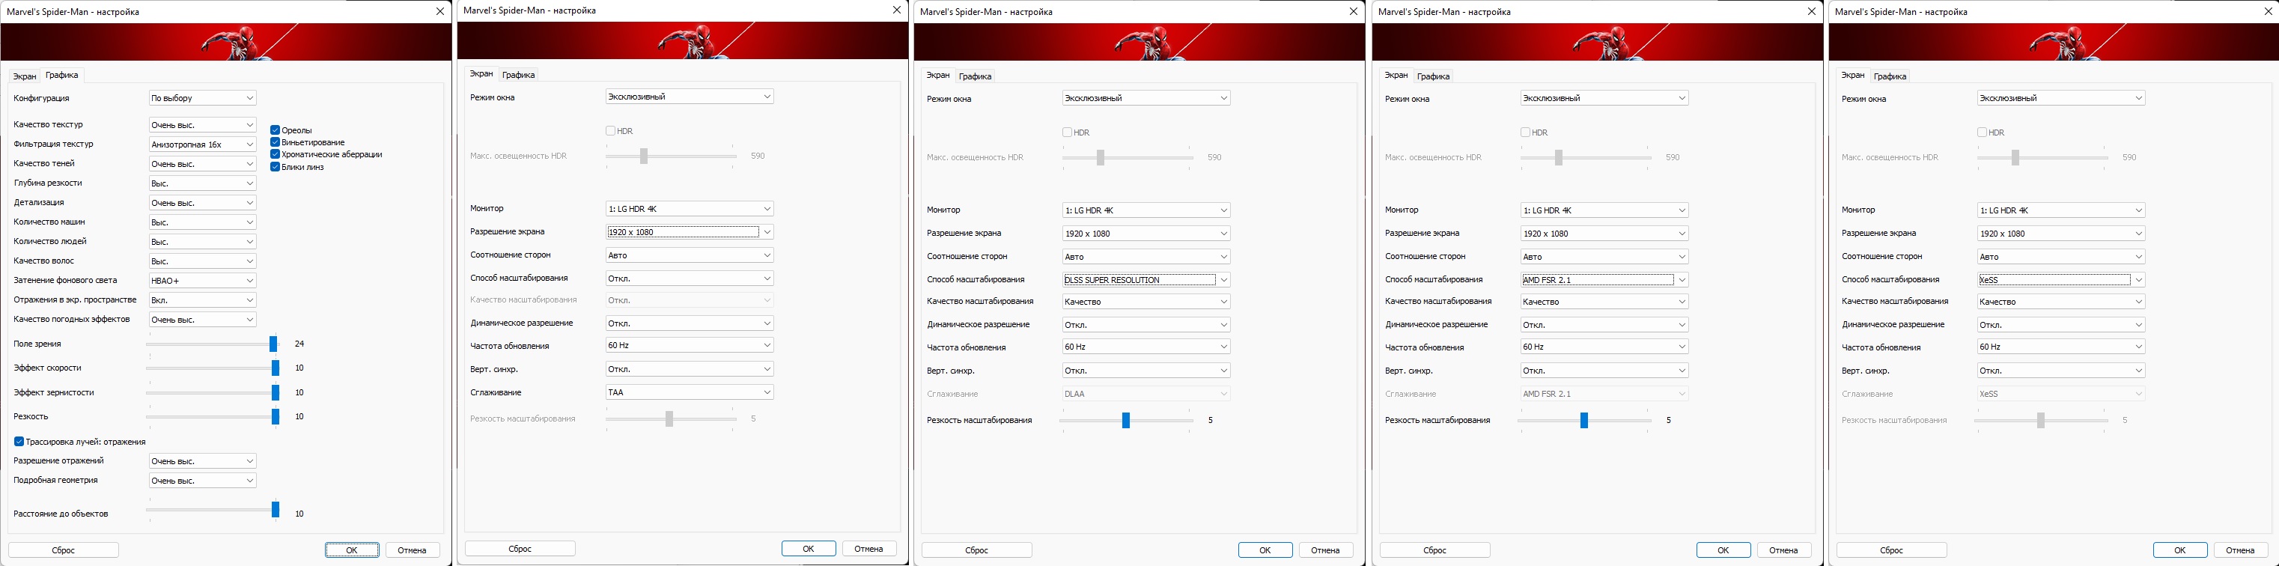The width and height of the screenshot is (2279, 566).
Task: Click Резкость масштабирования slider in DLSS window
Action: point(1126,420)
